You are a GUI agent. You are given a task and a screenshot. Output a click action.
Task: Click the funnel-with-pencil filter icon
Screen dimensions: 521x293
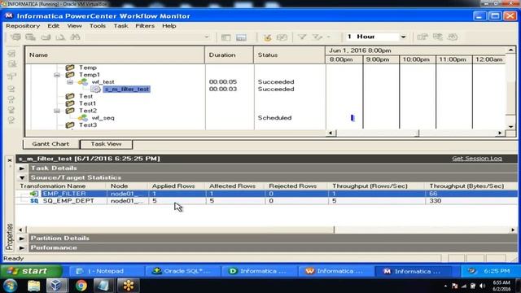click(x=317, y=37)
